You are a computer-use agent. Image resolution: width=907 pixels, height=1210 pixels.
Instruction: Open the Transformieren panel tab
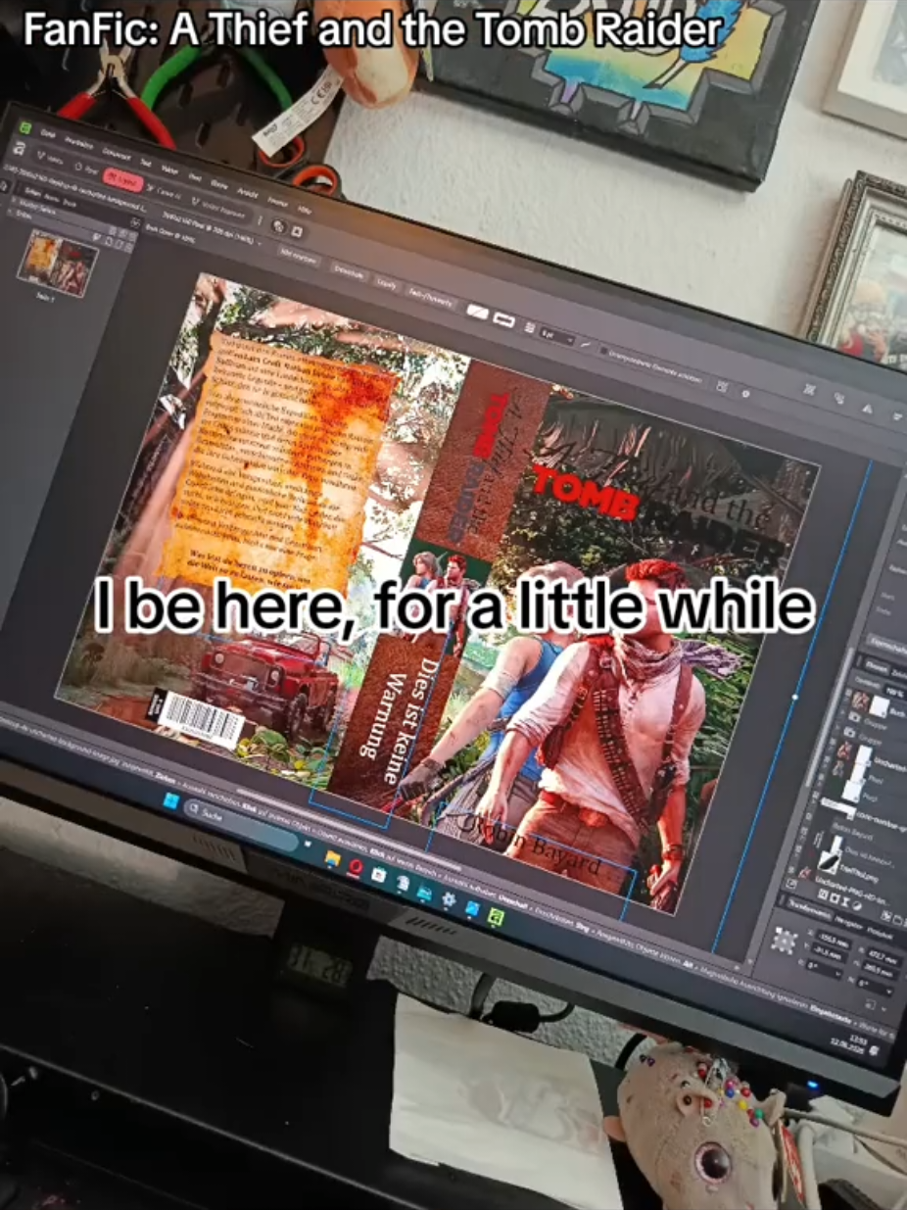click(809, 909)
